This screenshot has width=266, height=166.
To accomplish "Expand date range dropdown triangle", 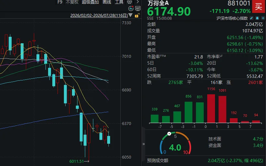I will coord(130,15).
